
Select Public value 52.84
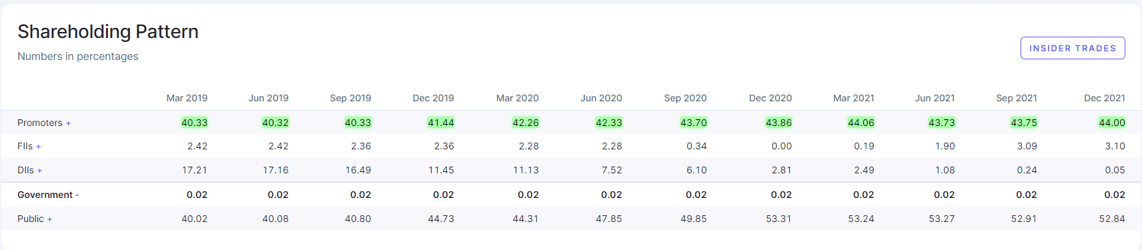click(1112, 219)
